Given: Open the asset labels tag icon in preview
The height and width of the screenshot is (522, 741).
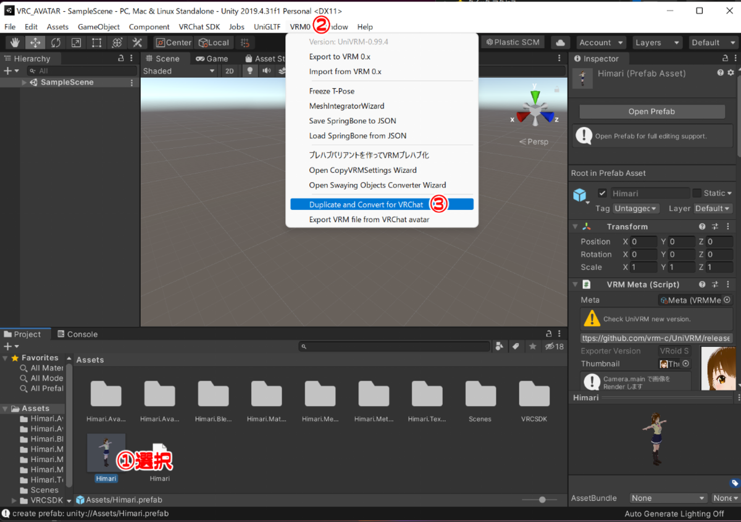Looking at the screenshot, I should 734,483.
